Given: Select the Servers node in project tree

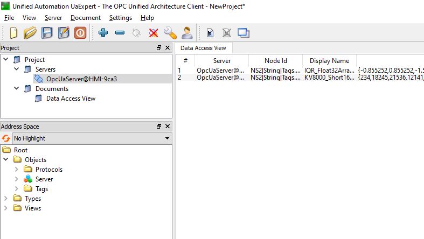Looking at the screenshot, I should click(x=45, y=69).
